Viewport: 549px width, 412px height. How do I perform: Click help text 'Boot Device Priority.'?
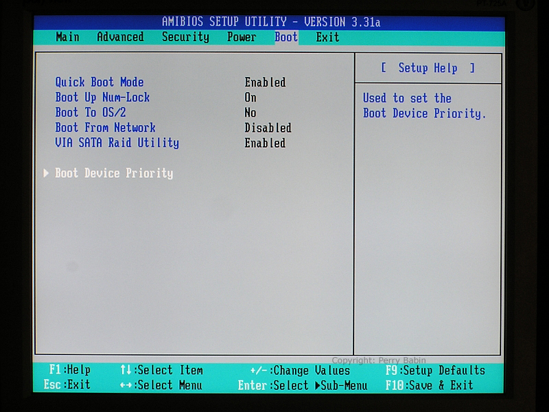click(x=424, y=113)
